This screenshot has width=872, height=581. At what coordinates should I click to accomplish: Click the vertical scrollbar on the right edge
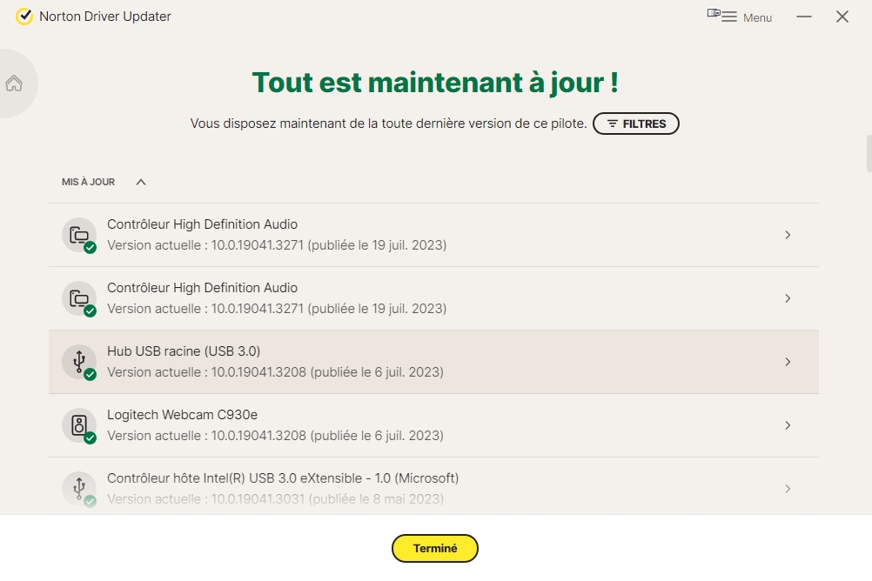[x=868, y=155]
